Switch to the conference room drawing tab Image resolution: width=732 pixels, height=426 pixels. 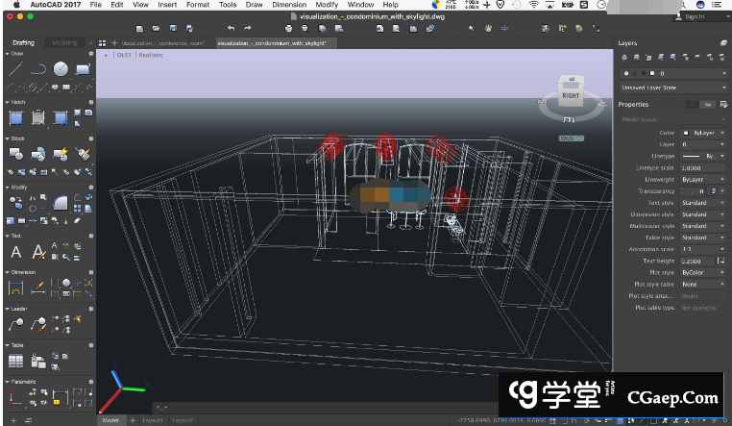(162, 43)
